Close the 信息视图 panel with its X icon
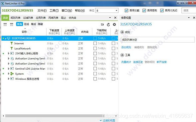The image size is (196, 122). coord(194,18)
